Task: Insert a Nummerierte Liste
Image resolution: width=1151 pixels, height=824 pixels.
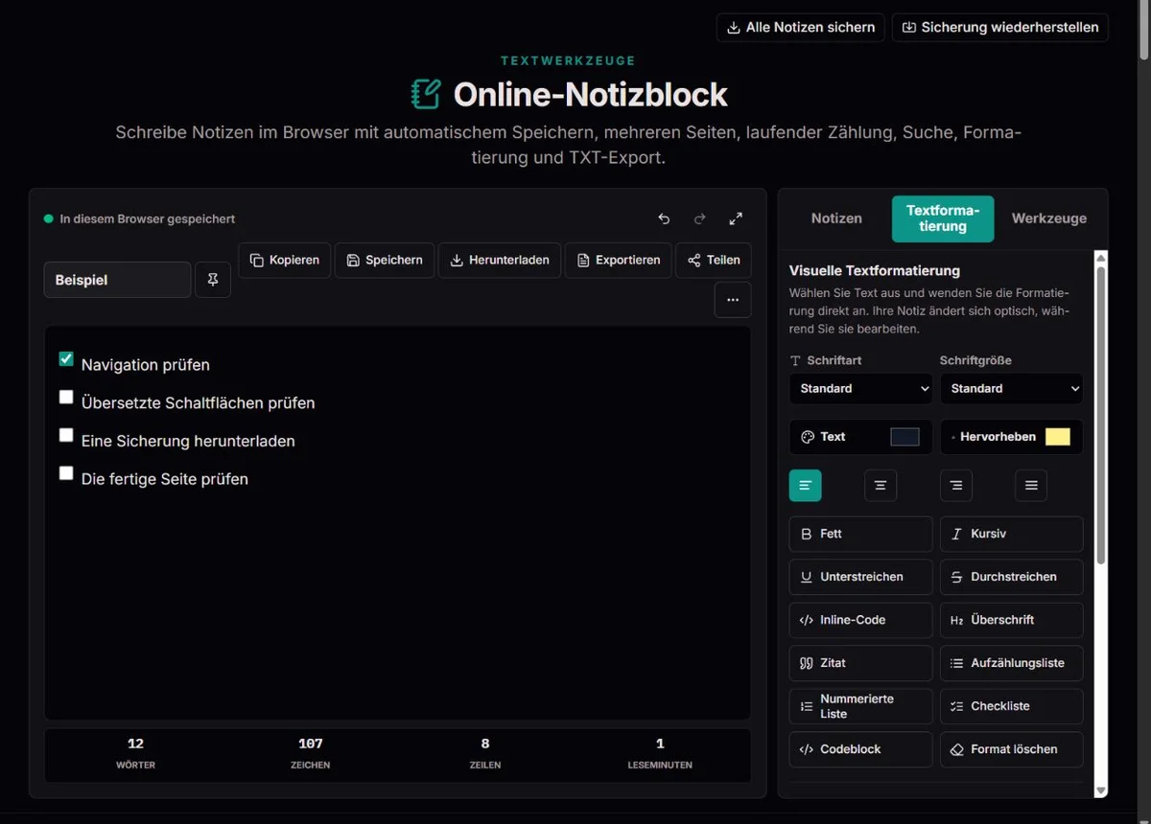Action: tap(860, 706)
